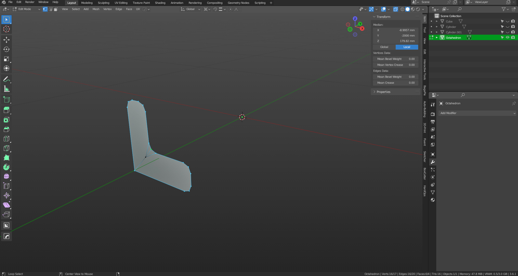518x276 pixels.
Task: Open the Mesh menu
Action: click(x=96, y=9)
